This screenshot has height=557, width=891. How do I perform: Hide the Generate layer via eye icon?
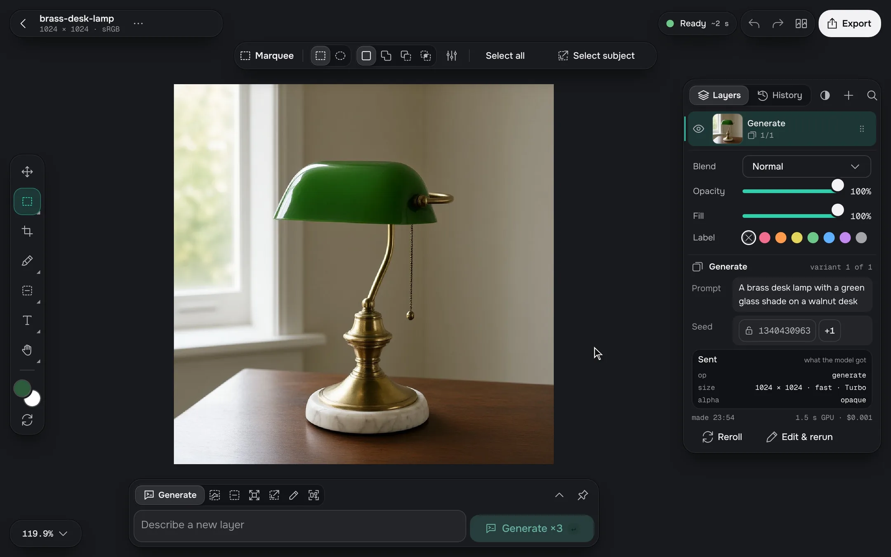click(698, 129)
